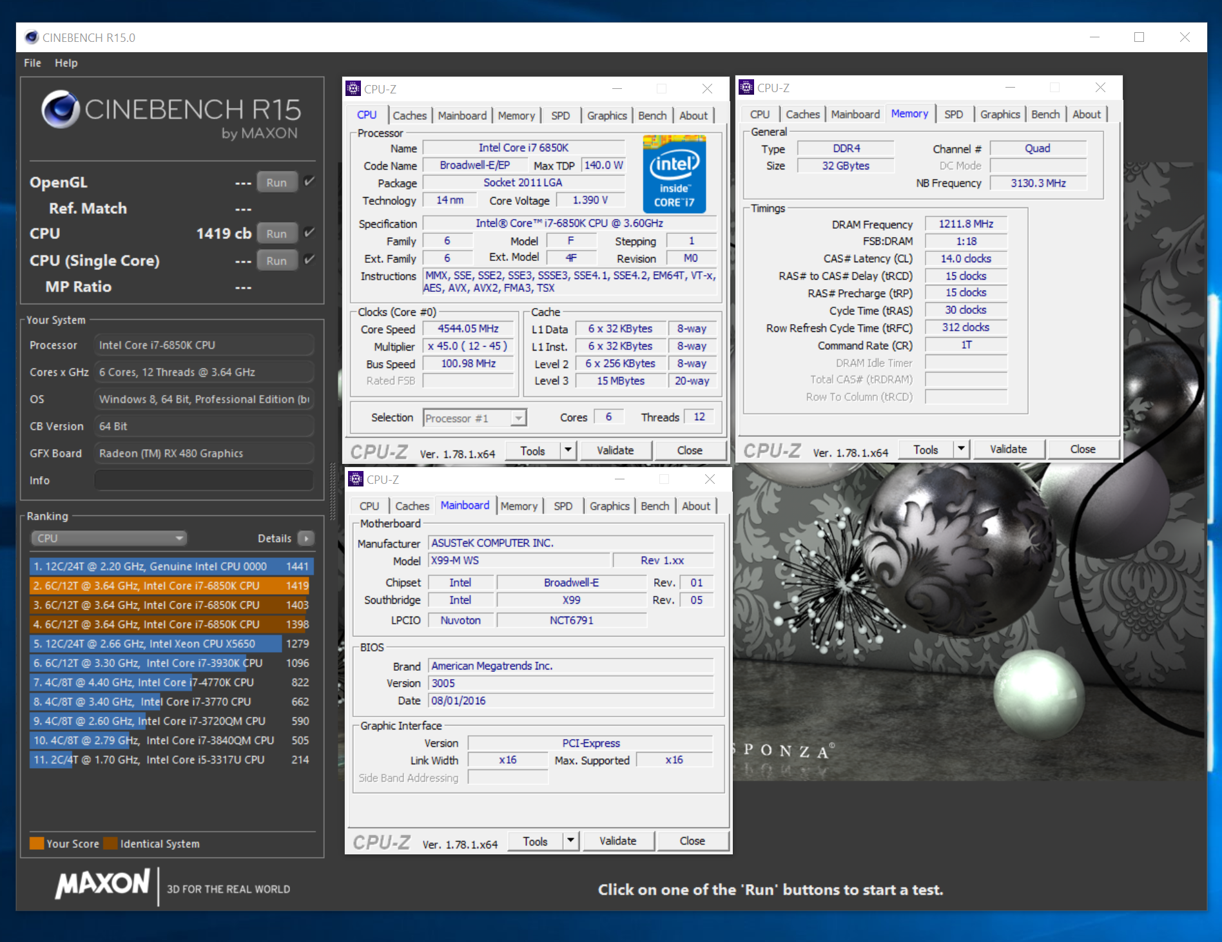Click the Info input field
1222x942 pixels.
[204, 480]
